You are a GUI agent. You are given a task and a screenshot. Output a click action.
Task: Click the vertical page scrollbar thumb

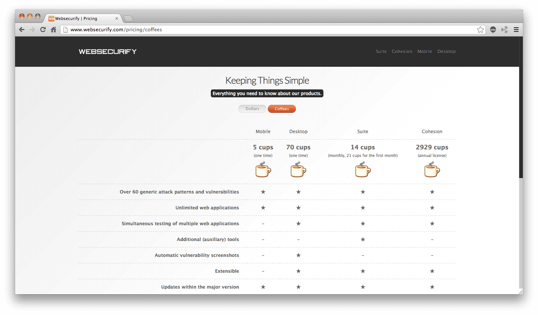tap(521, 108)
